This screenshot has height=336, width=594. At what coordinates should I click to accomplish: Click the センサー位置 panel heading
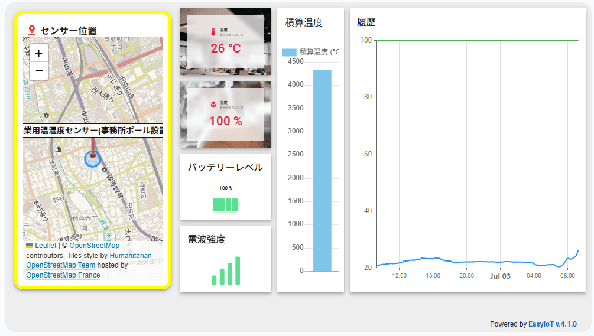[68, 31]
